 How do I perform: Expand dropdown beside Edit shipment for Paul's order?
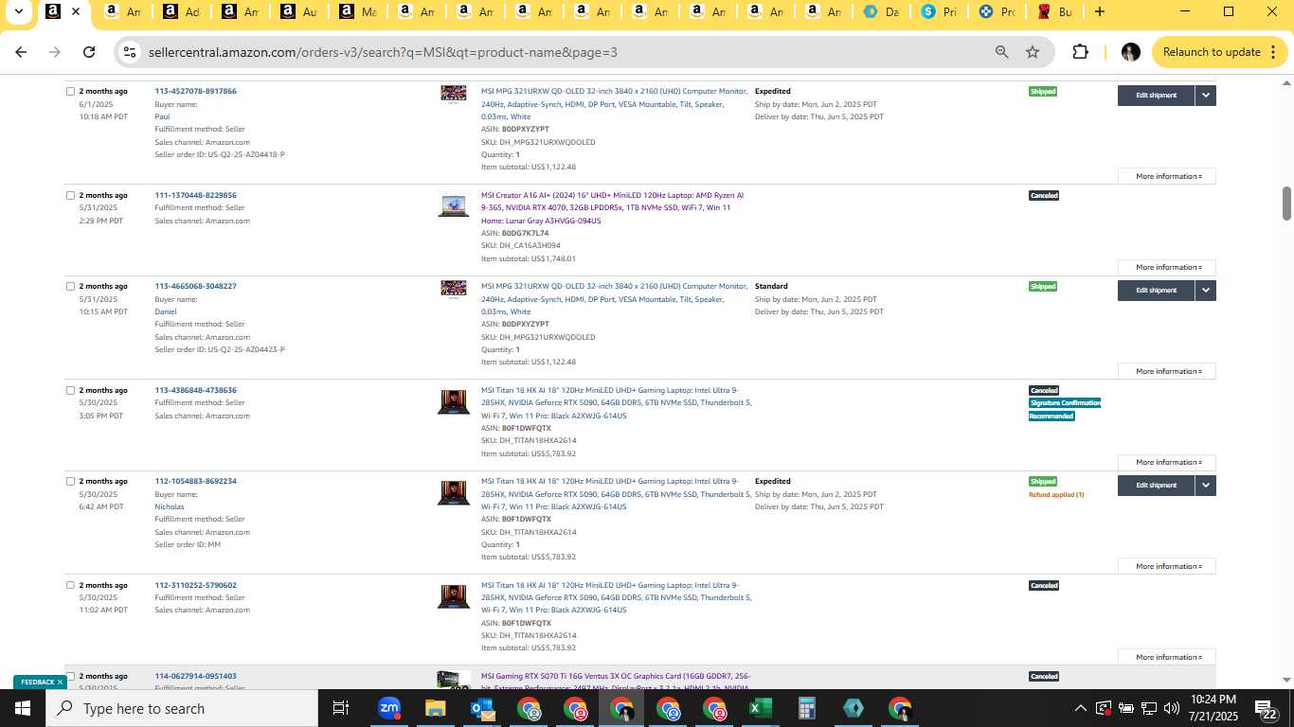point(1205,96)
